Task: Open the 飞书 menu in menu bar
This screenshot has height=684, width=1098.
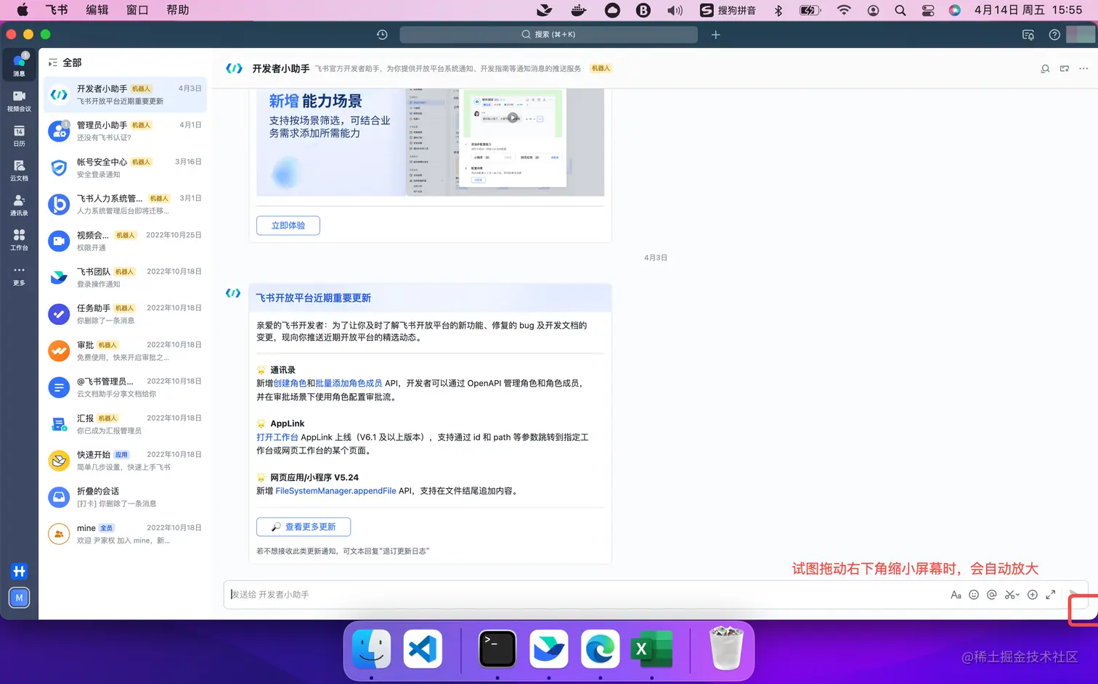Action: pyautogui.click(x=56, y=10)
